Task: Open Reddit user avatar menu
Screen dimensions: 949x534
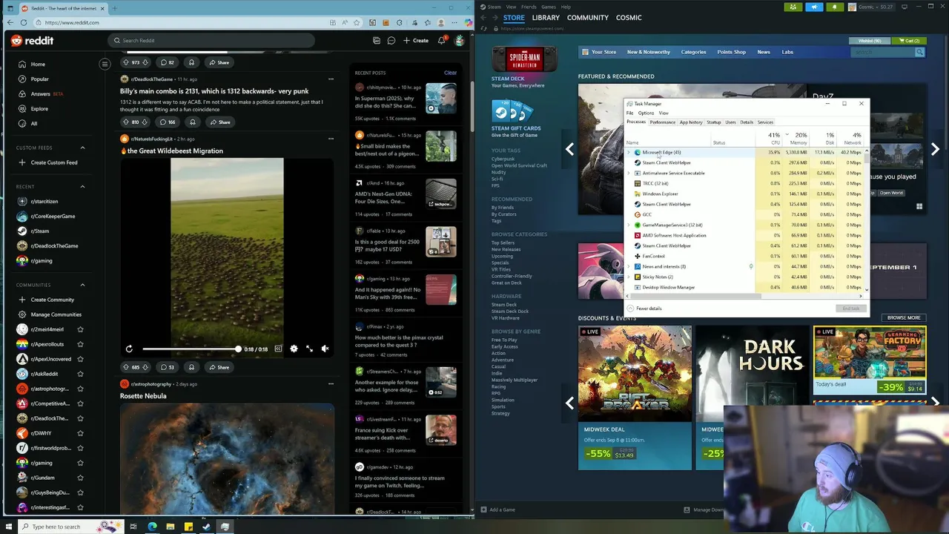Action: coord(460,41)
